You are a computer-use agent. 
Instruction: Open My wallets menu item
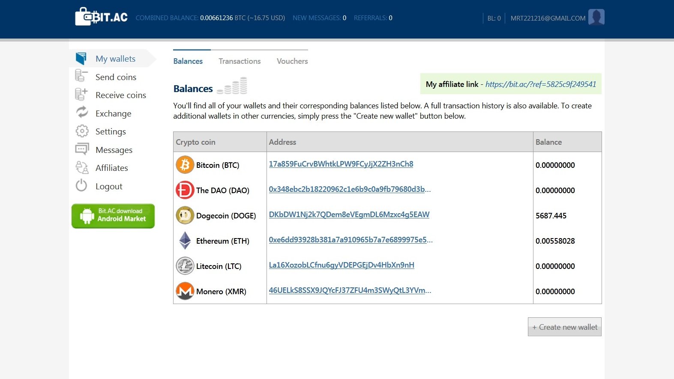[115, 59]
